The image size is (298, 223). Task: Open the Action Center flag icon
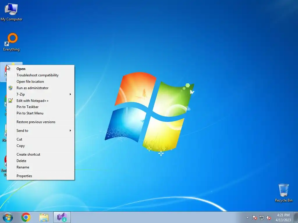coord(255,217)
